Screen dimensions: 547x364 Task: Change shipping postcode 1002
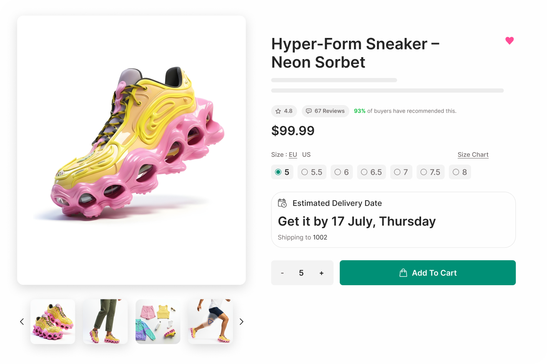(320, 237)
